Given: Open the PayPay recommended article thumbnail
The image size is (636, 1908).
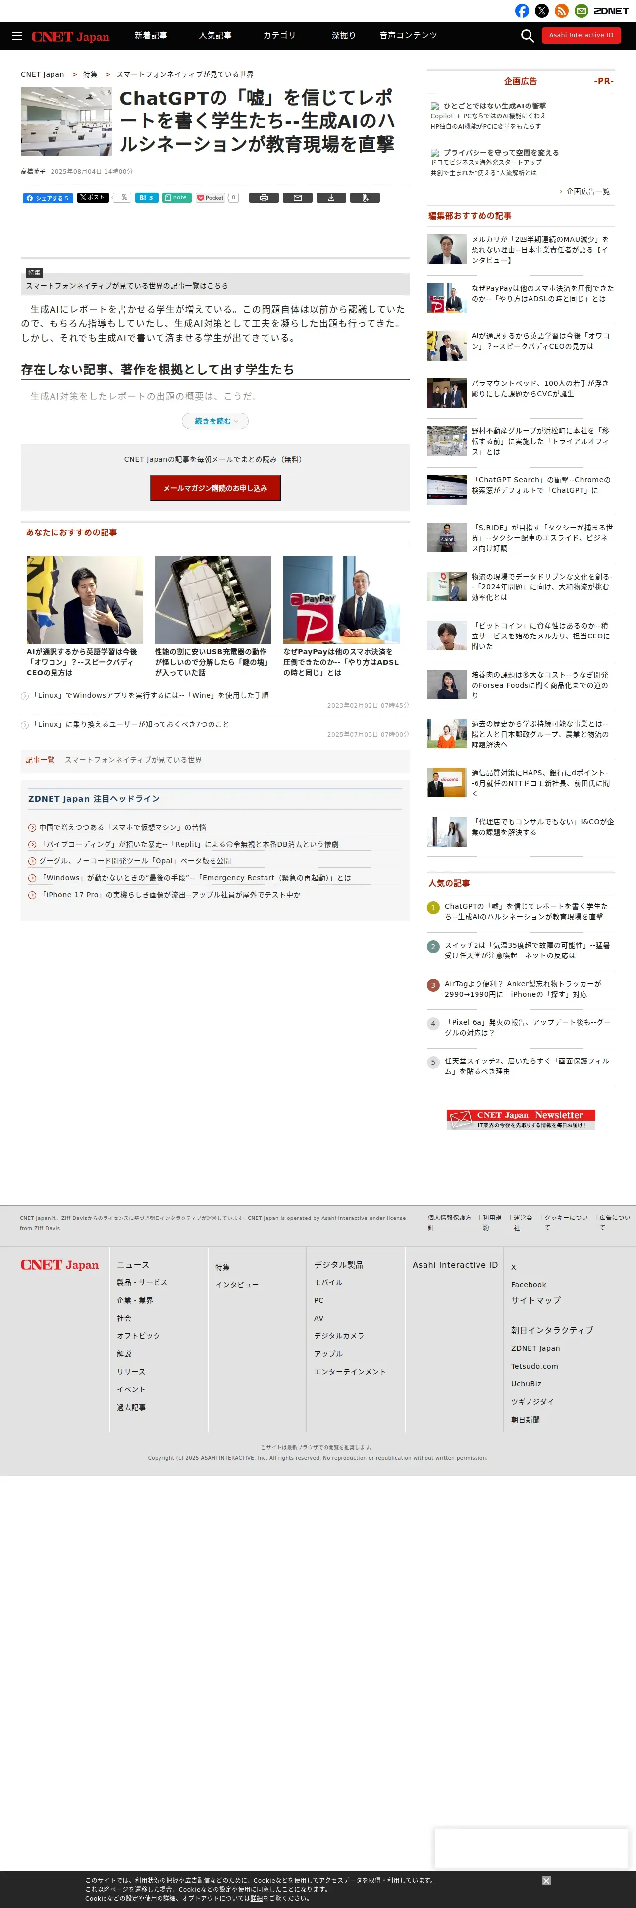Looking at the screenshot, I should coord(341,600).
